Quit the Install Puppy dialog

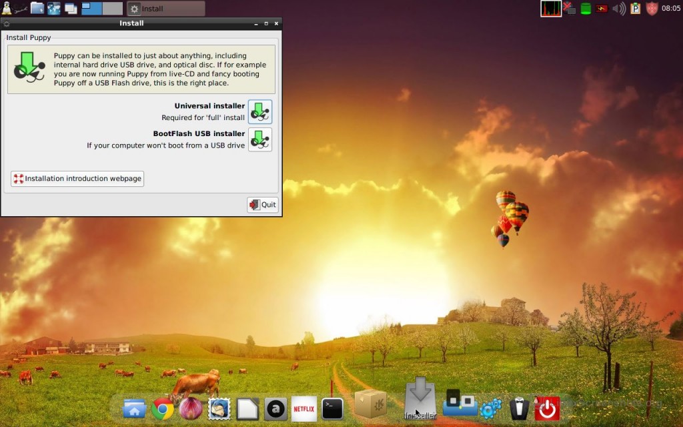pos(262,205)
